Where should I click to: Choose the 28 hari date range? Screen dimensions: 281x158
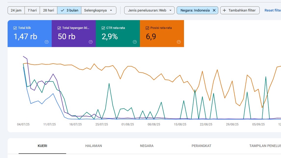(49, 10)
